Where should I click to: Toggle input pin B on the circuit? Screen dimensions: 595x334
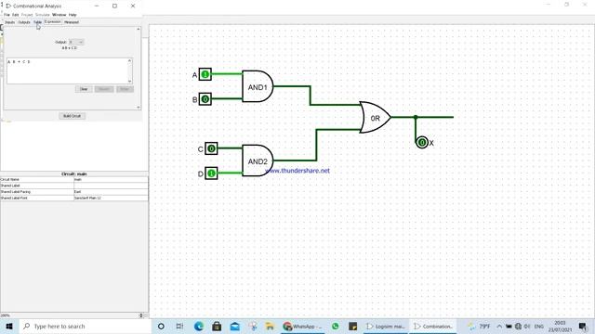[x=205, y=99]
